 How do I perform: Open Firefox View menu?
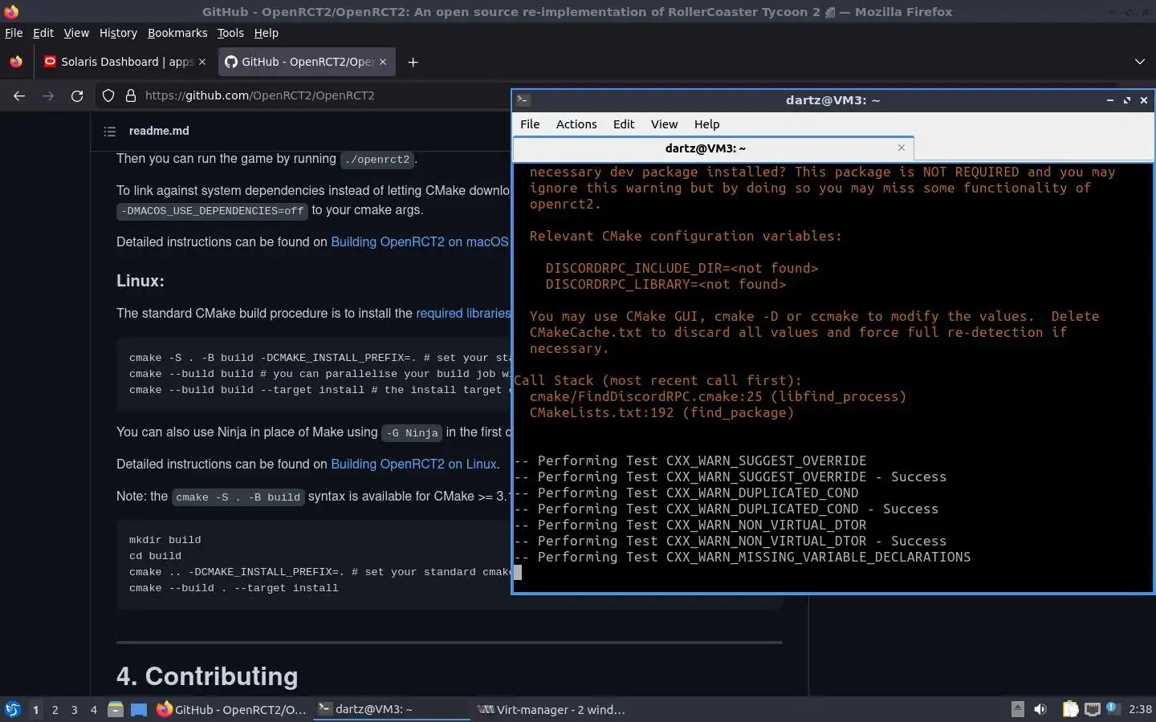[76, 33]
